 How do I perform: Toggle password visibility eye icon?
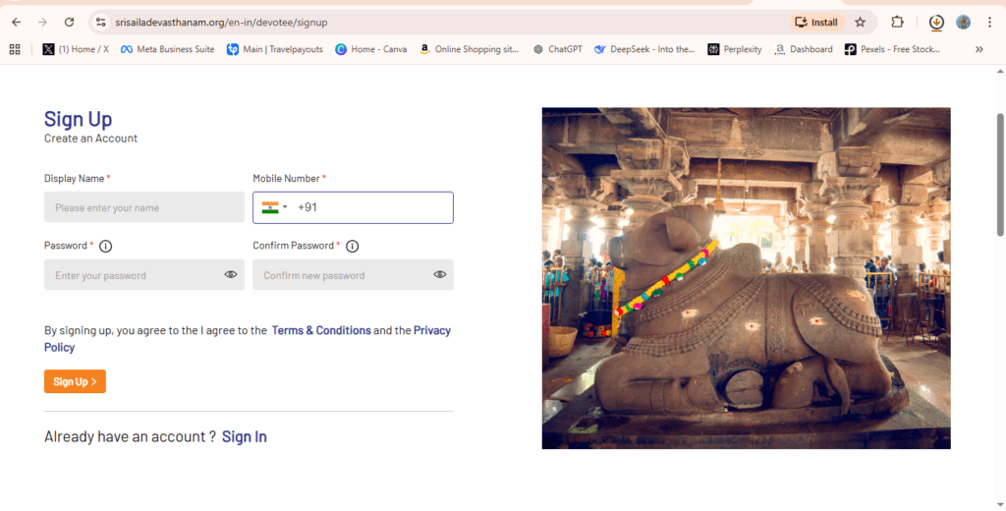pos(231,275)
